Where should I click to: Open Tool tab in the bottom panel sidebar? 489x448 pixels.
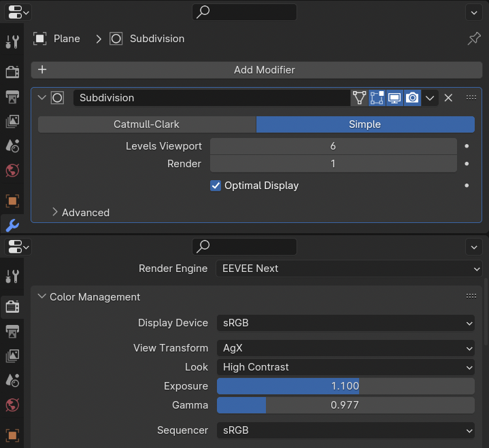(12, 276)
